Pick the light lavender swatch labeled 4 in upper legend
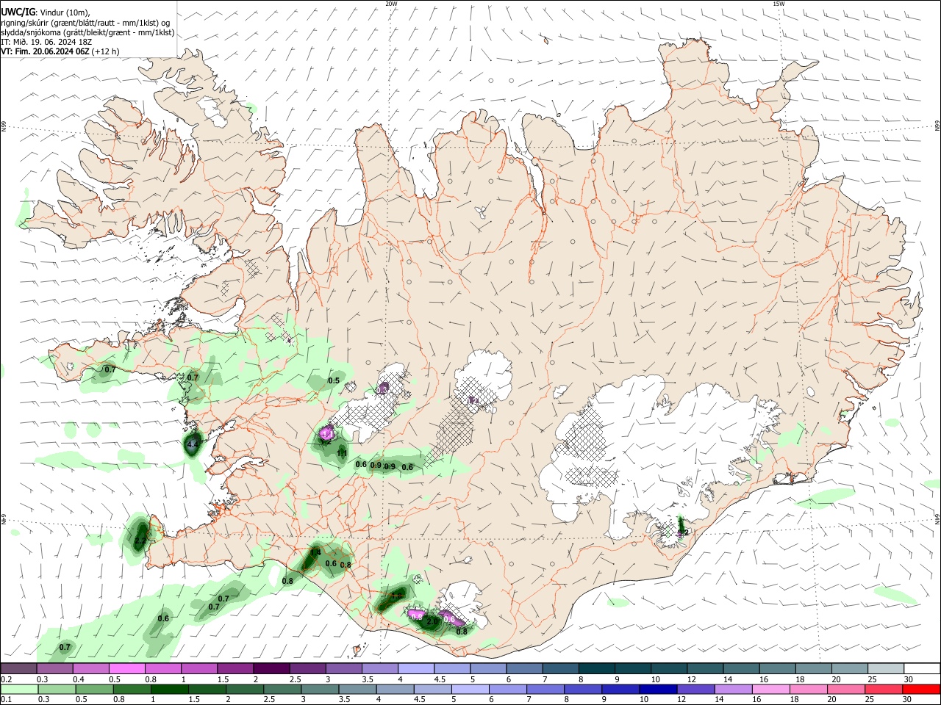The height and width of the screenshot is (705, 941). pos(416,668)
